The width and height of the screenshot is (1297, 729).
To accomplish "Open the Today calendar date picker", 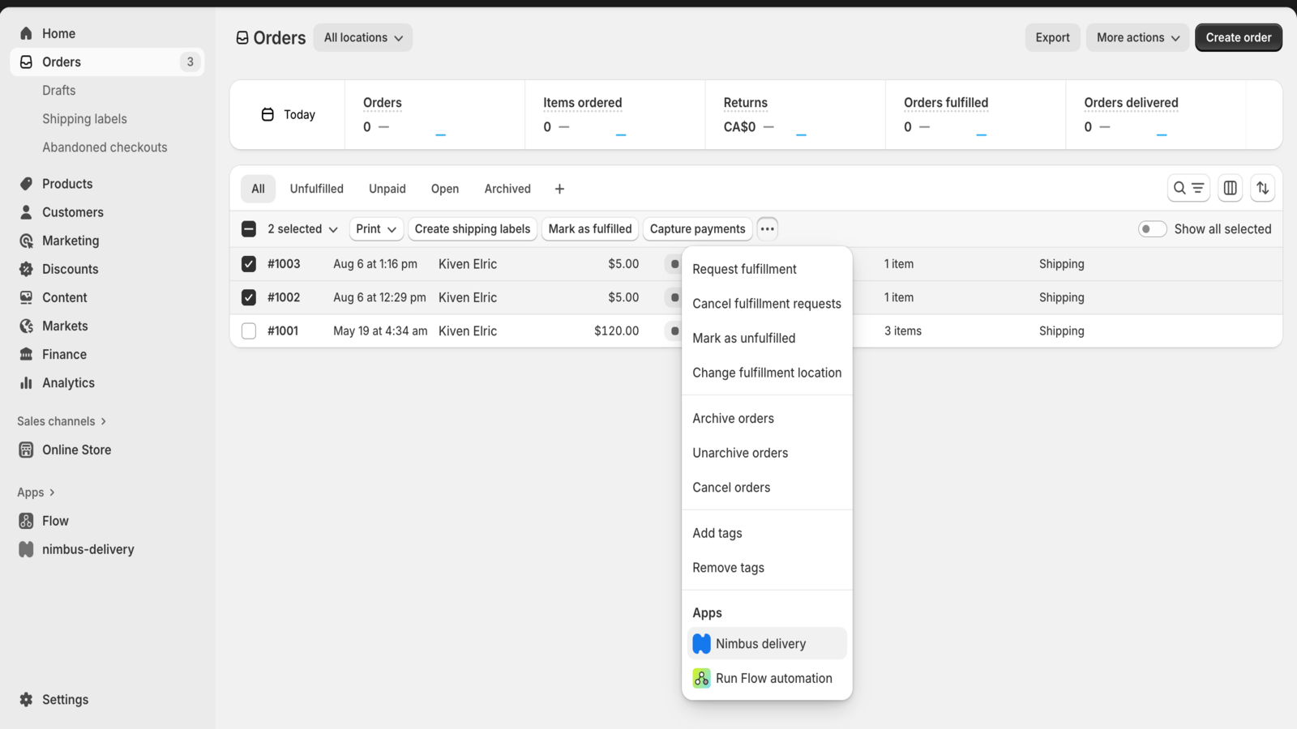I will (x=288, y=115).
